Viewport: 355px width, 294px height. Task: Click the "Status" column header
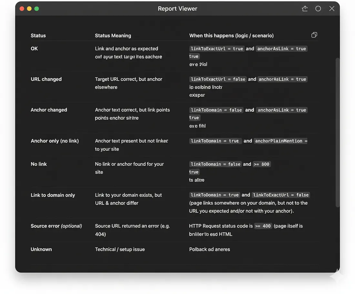(x=38, y=35)
